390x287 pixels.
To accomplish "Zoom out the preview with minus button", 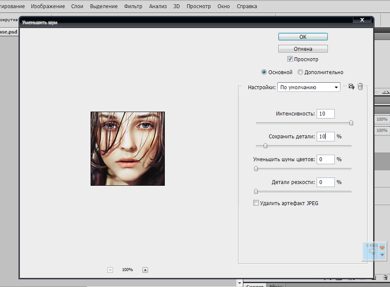I will pyautogui.click(x=110, y=270).
